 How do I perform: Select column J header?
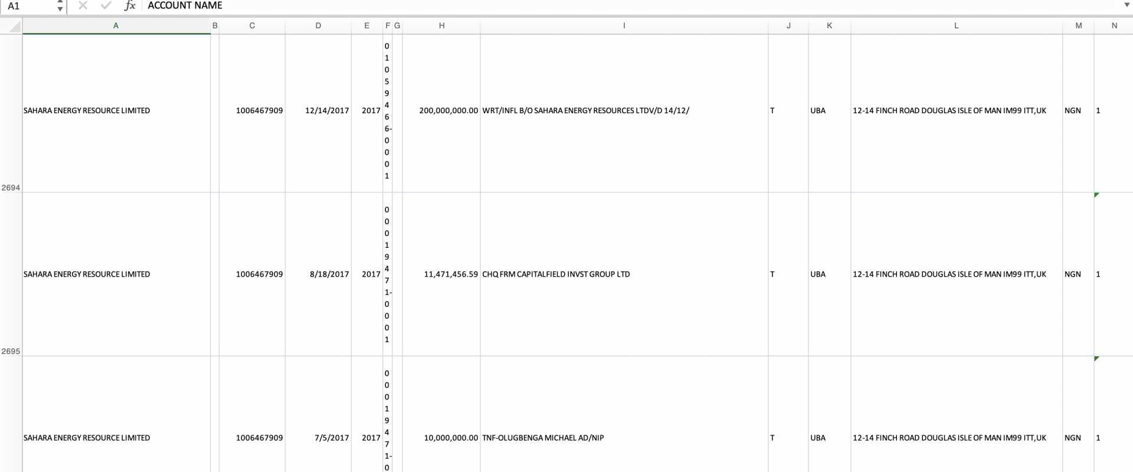coord(788,26)
